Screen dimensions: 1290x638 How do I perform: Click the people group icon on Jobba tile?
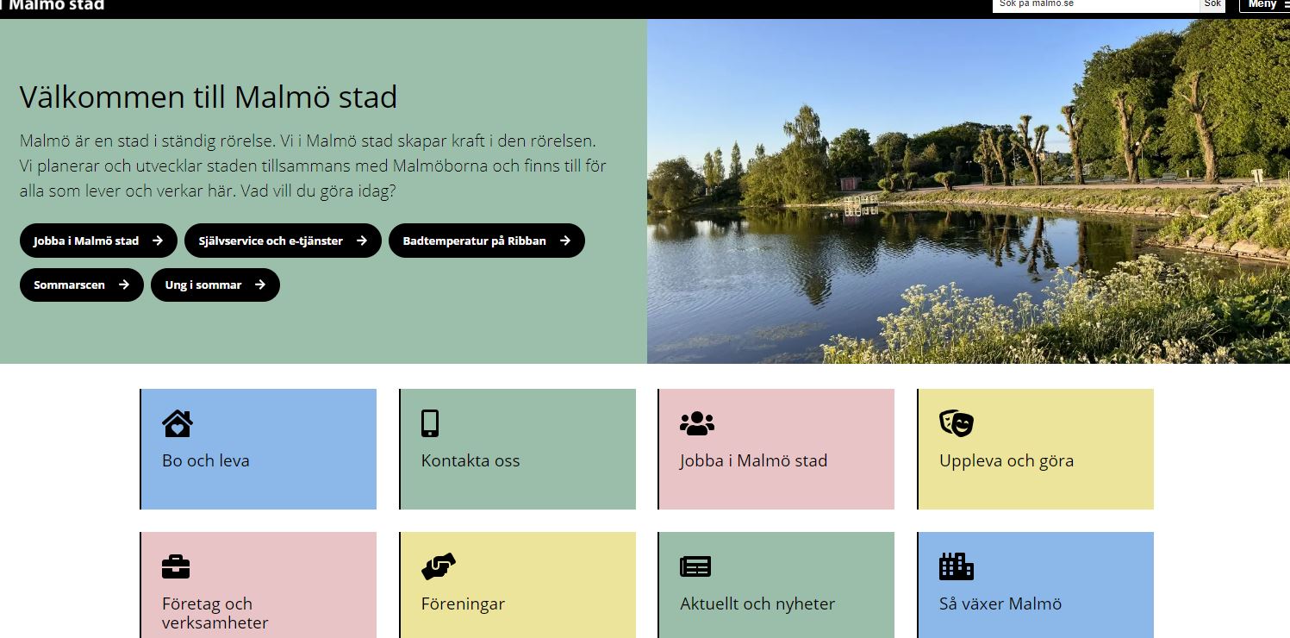click(696, 423)
